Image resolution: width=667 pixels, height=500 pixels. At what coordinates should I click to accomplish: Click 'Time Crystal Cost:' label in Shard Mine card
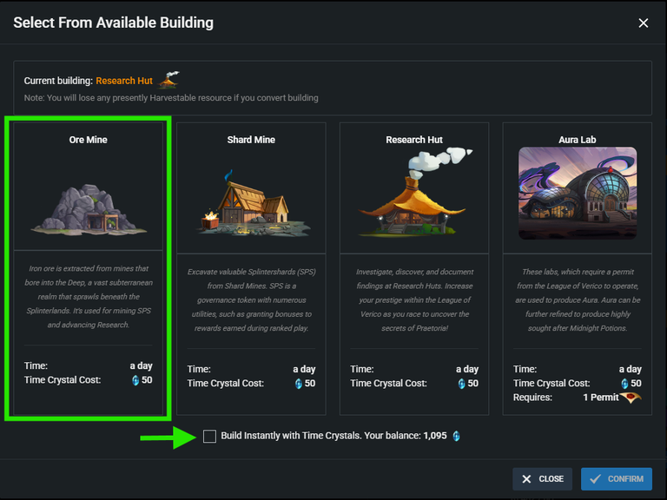226,384
